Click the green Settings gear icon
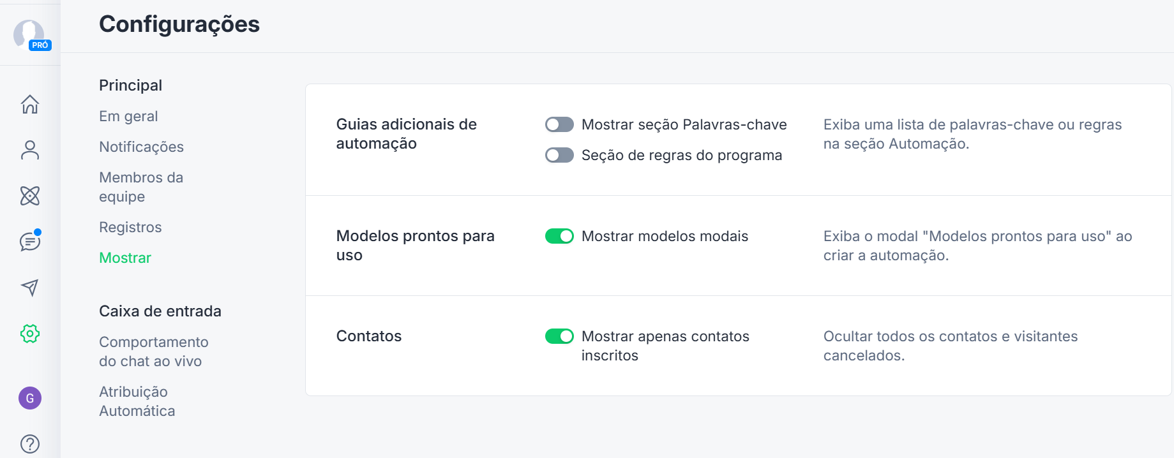This screenshot has height=458, width=1174. click(x=30, y=334)
